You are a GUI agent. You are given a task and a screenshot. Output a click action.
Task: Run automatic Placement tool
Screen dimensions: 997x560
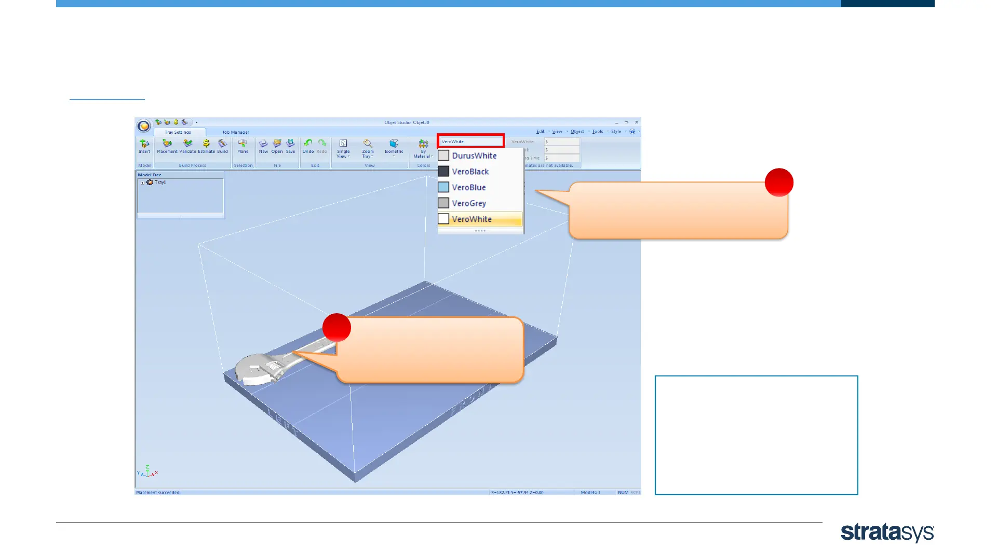(167, 146)
